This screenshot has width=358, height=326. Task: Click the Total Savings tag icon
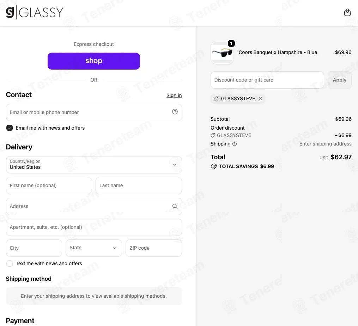tap(214, 166)
